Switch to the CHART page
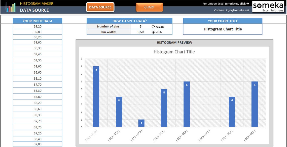Image resolution: width=287 pixels, height=147 pixels. tap(149, 7)
